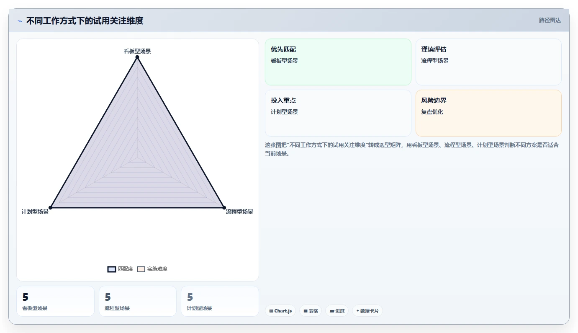
Task: Select the 进度 tag
Action: click(337, 311)
